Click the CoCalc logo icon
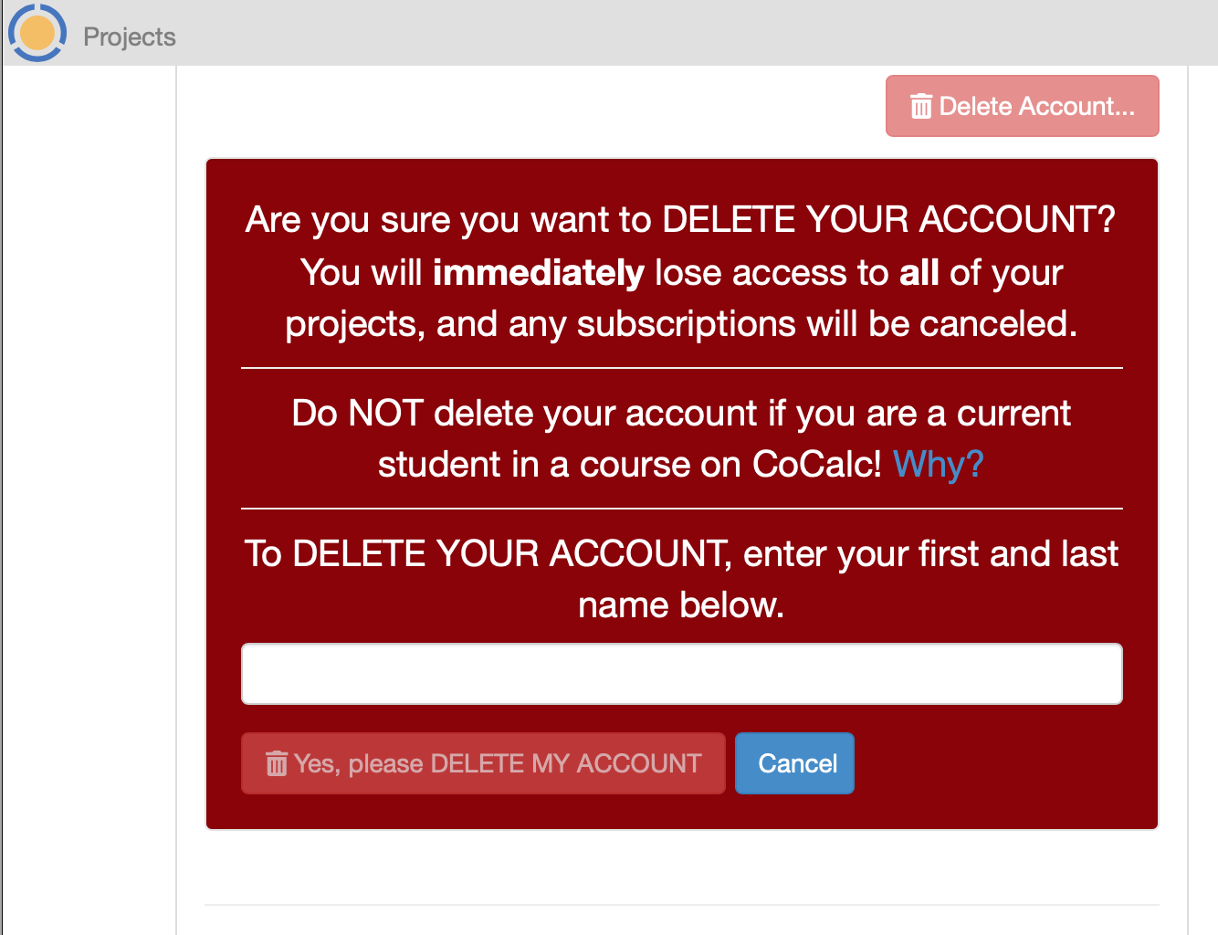 (x=37, y=33)
